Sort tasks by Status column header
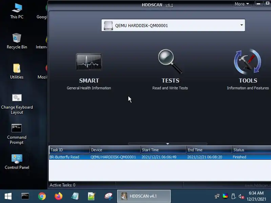271x203 pixels. point(251,150)
